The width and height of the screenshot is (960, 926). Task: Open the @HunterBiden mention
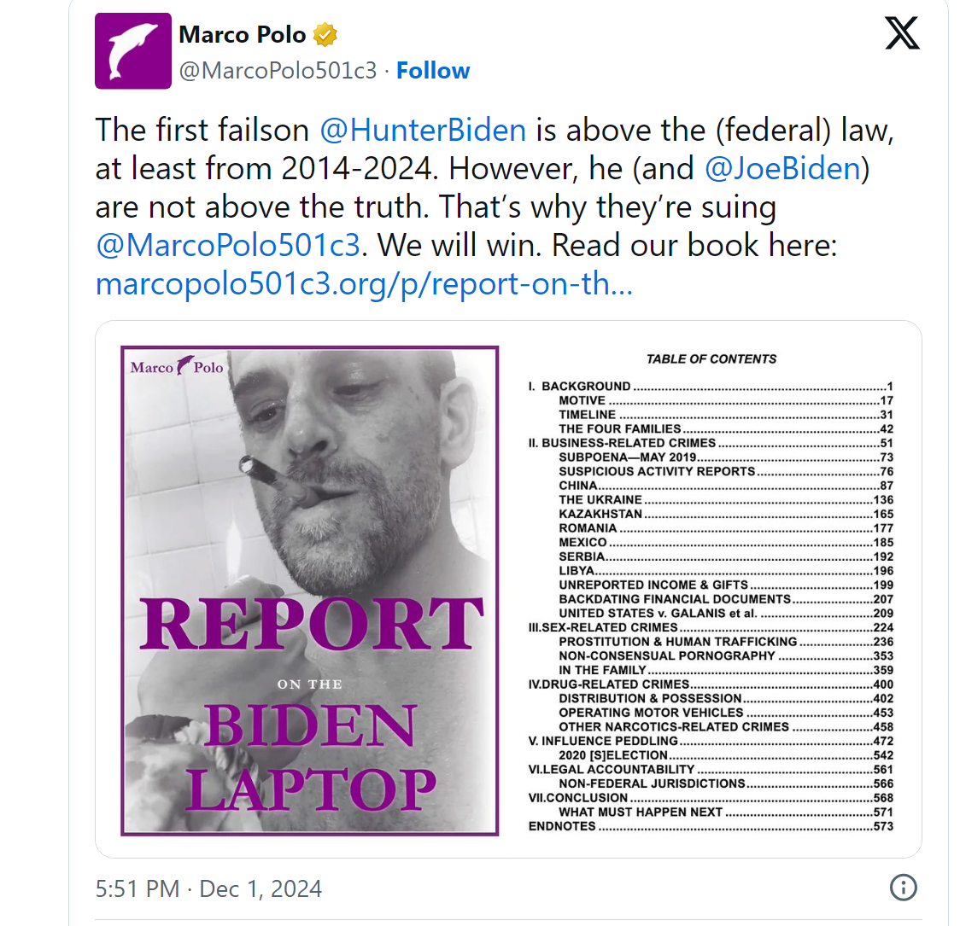click(423, 130)
